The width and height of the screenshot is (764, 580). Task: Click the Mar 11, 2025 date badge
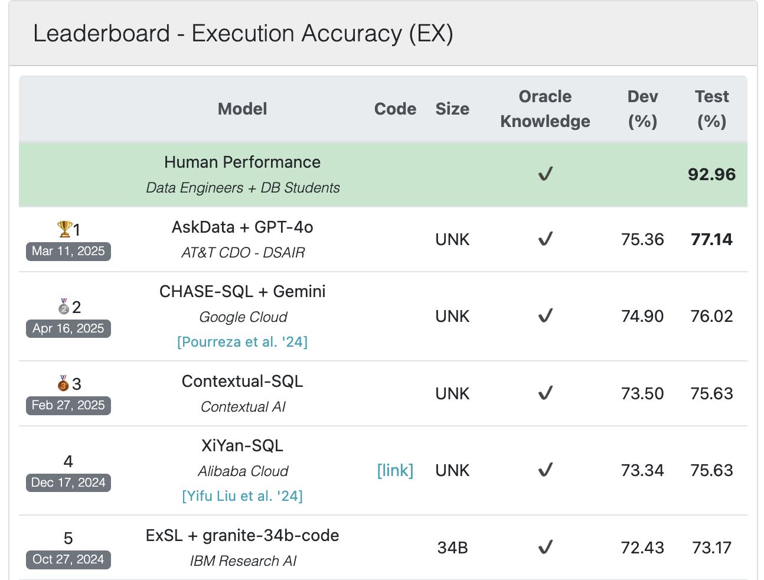tap(68, 252)
